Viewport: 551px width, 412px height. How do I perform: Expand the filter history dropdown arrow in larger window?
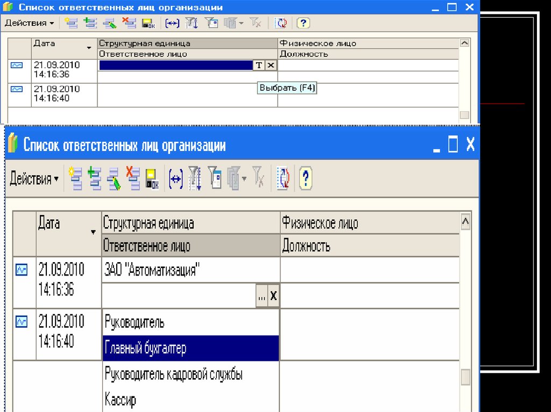(245, 179)
